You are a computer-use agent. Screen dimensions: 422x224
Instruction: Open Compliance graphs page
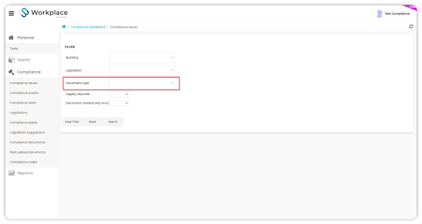pos(24,93)
